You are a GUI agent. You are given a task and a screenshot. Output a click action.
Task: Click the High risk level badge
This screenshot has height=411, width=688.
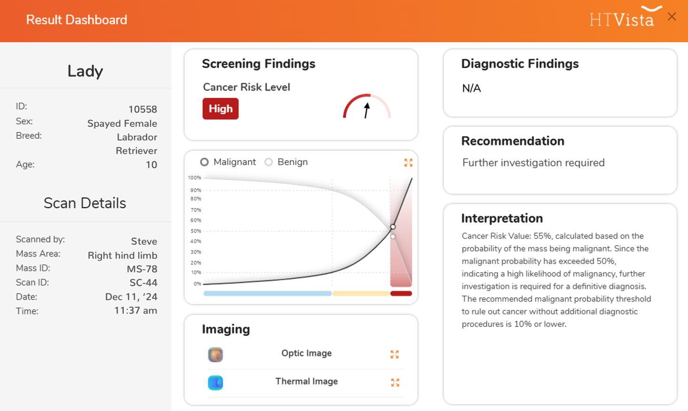[221, 109]
